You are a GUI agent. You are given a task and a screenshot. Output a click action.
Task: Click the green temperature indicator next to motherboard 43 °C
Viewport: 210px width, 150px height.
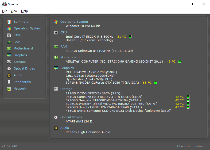(x=180, y=61)
